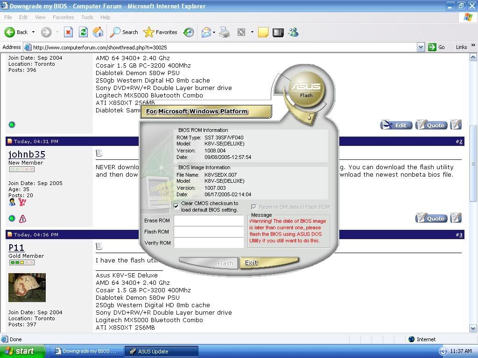Click the Edit button on first post
The image size is (478, 358).
(x=396, y=125)
